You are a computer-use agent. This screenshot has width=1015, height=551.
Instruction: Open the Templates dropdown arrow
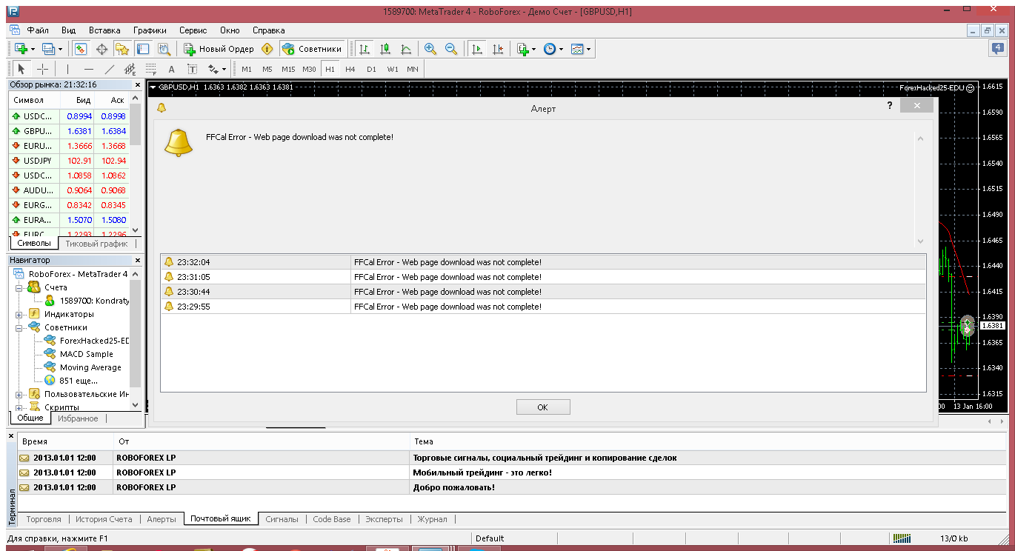click(588, 50)
